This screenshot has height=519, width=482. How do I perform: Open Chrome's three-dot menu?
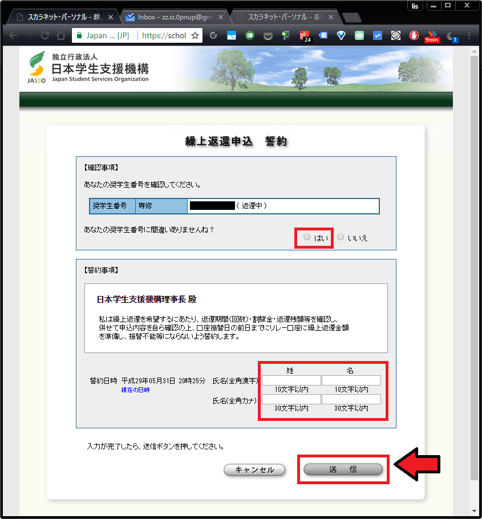(x=469, y=35)
